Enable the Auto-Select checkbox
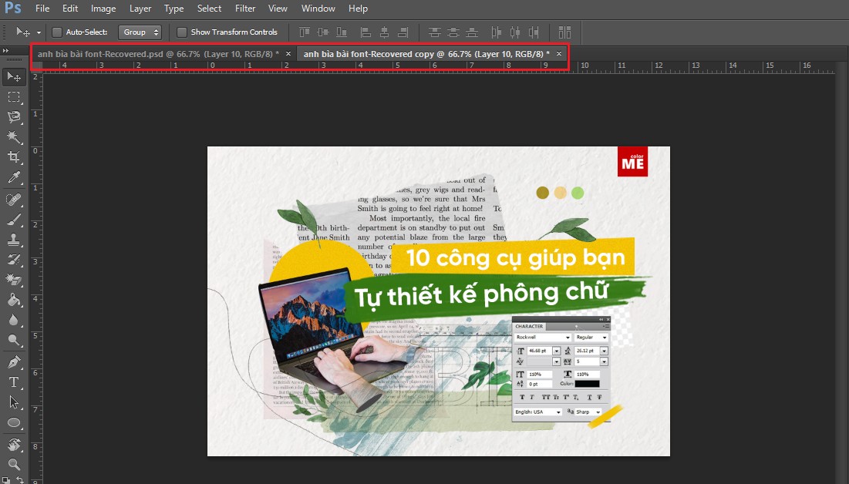The image size is (849, 484). 56,32
